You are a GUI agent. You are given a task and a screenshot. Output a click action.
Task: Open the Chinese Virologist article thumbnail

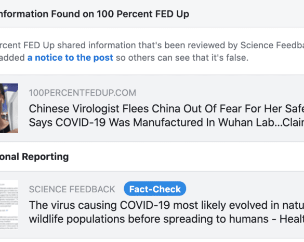(9, 108)
